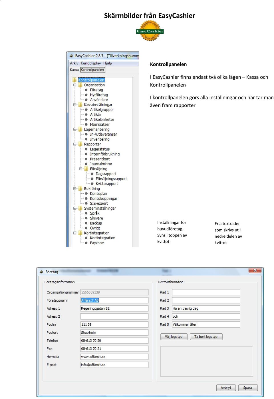Open the Lagerstatus report
The height and width of the screenshot is (399, 274).
coord(100,149)
